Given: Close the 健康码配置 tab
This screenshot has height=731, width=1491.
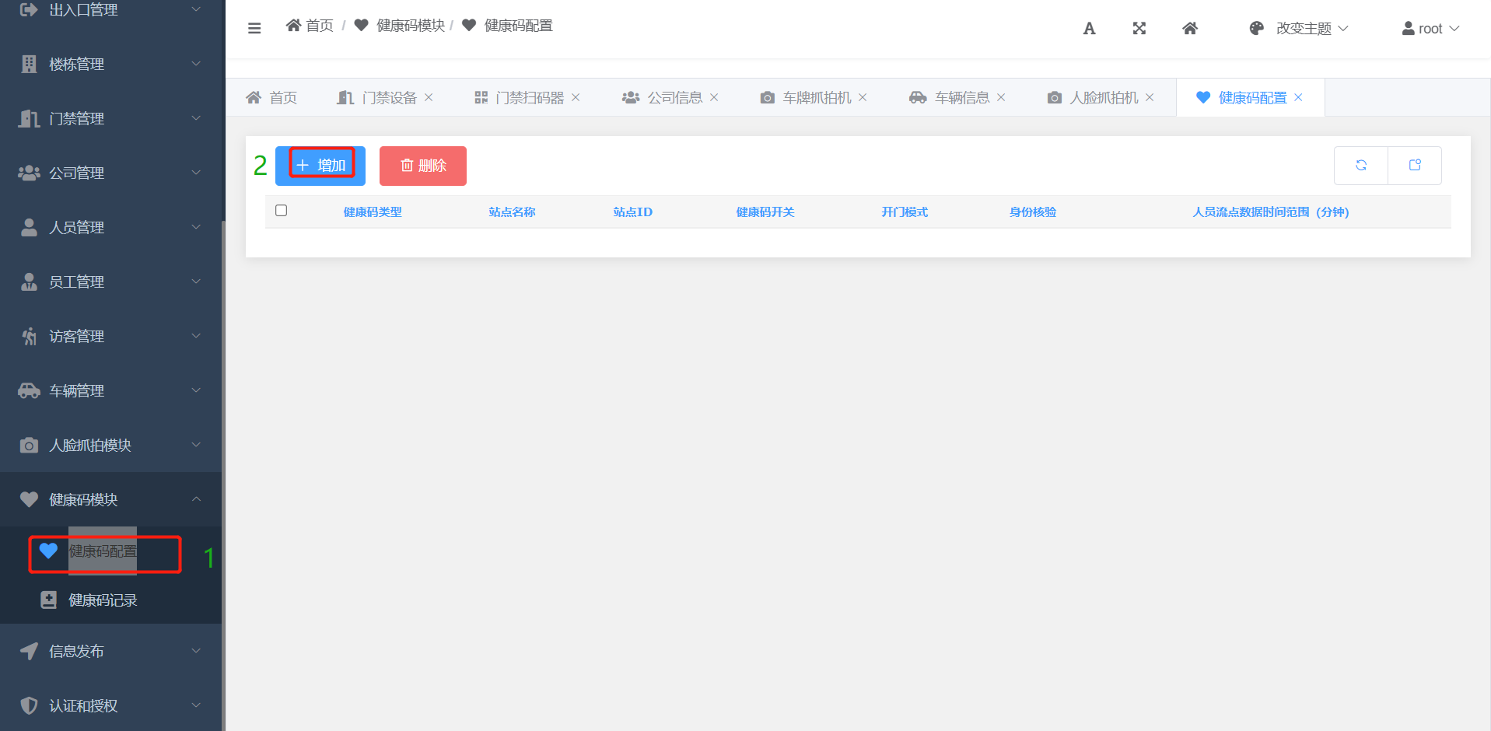Looking at the screenshot, I should pyautogui.click(x=1298, y=97).
